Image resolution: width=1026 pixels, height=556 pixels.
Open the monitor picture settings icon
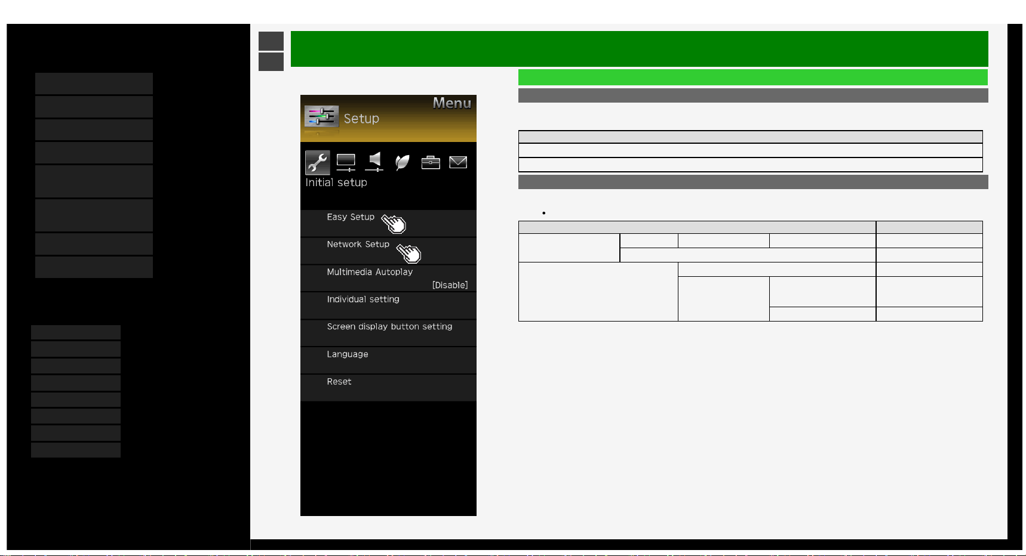pos(346,162)
